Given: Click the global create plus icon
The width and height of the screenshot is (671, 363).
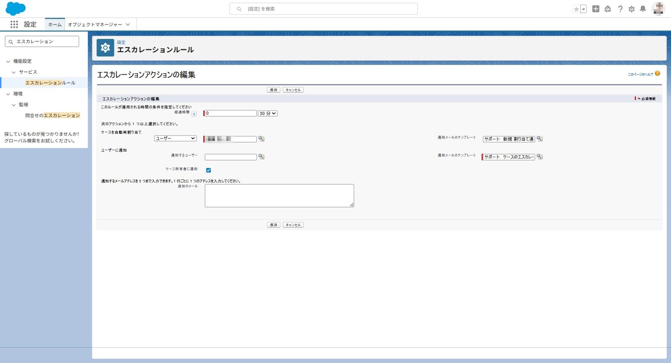Looking at the screenshot, I should pos(595,9).
